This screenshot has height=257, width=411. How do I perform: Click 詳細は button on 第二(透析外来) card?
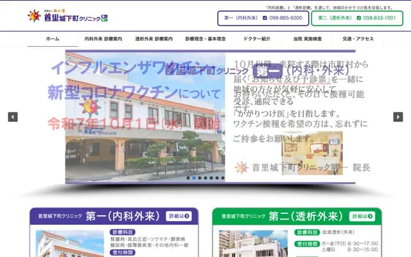(362, 216)
